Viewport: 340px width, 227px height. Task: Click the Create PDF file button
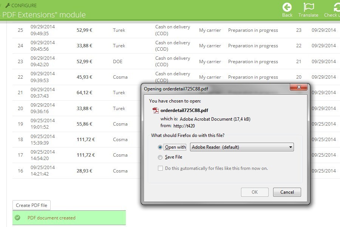click(x=31, y=205)
